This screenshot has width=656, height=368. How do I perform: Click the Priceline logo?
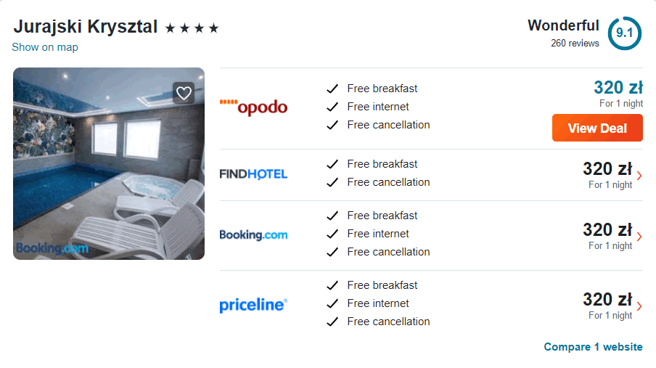[253, 305]
